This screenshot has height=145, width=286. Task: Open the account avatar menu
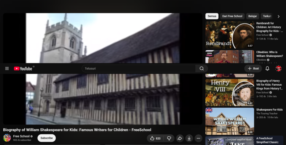tap(278, 69)
